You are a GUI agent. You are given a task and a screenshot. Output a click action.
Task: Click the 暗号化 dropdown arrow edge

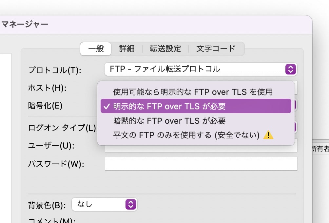point(295,105)
